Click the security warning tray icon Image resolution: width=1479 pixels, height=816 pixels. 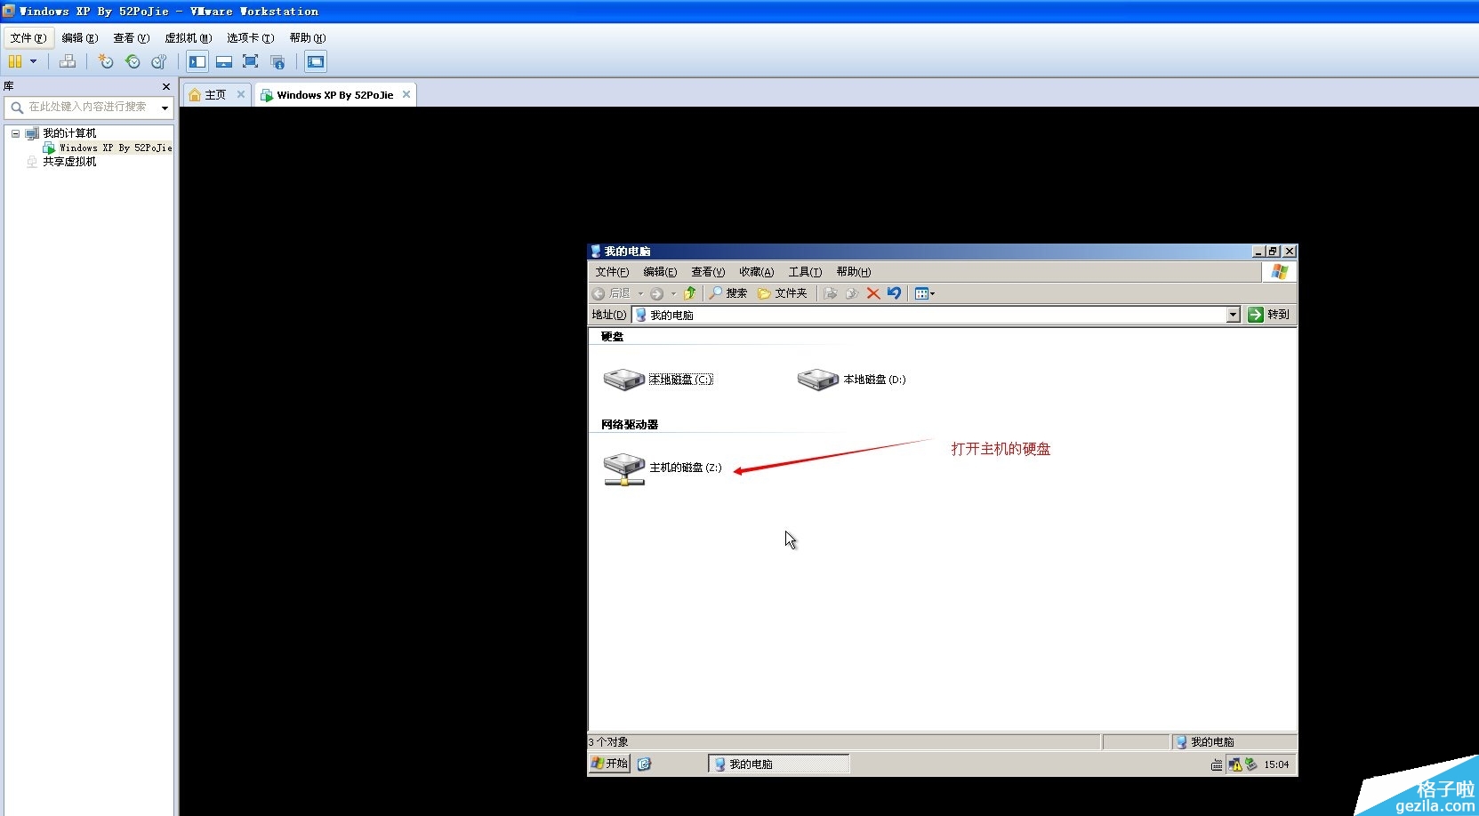[1234, 764]
